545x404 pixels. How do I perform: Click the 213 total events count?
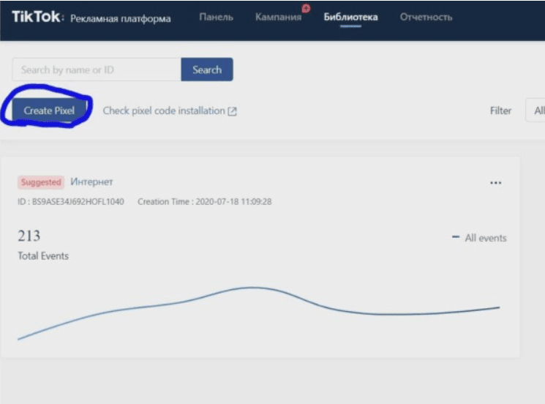point(29,236)
